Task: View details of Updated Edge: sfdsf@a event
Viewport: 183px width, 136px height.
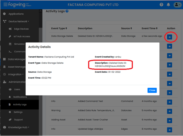Action: [170, 130]
